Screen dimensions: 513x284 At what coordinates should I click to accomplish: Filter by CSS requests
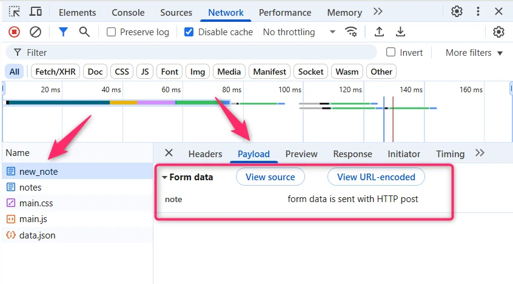[x=122, y=72]
